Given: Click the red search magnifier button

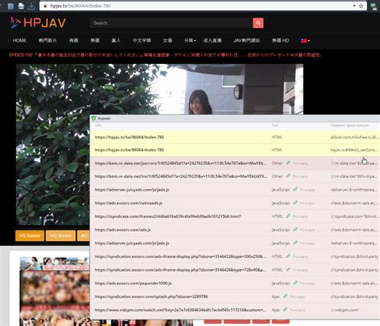Looking at the screenshot, I should (258, 23).
